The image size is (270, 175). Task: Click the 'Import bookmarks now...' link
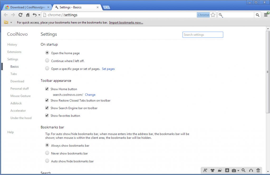(126, 23)
